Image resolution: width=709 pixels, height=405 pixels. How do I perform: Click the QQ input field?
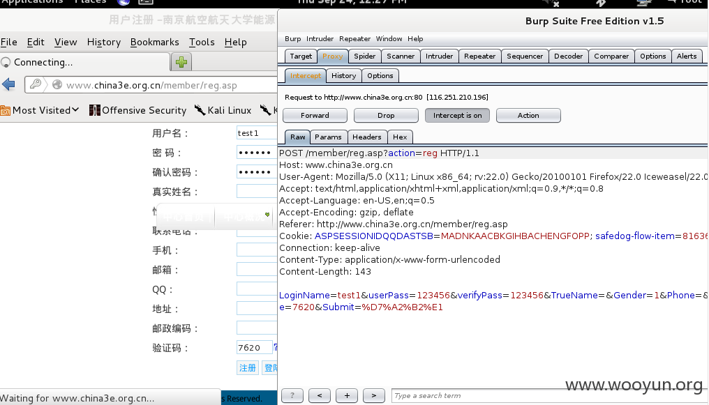[257, 289]
